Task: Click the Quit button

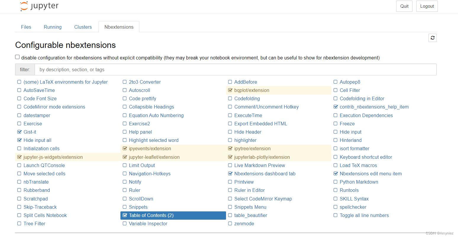Action: point(404,6)
